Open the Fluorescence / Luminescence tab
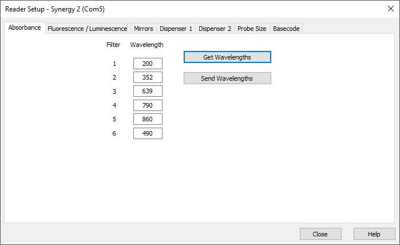Image resolution: width=400 pixels, height=245 pixels. click(88, 29)
